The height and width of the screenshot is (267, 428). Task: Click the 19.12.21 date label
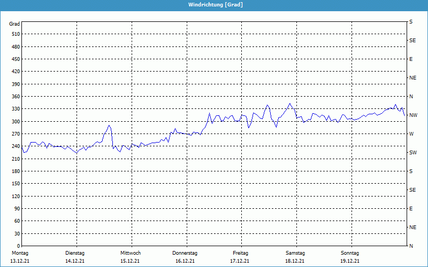click(x=350, y=261)
